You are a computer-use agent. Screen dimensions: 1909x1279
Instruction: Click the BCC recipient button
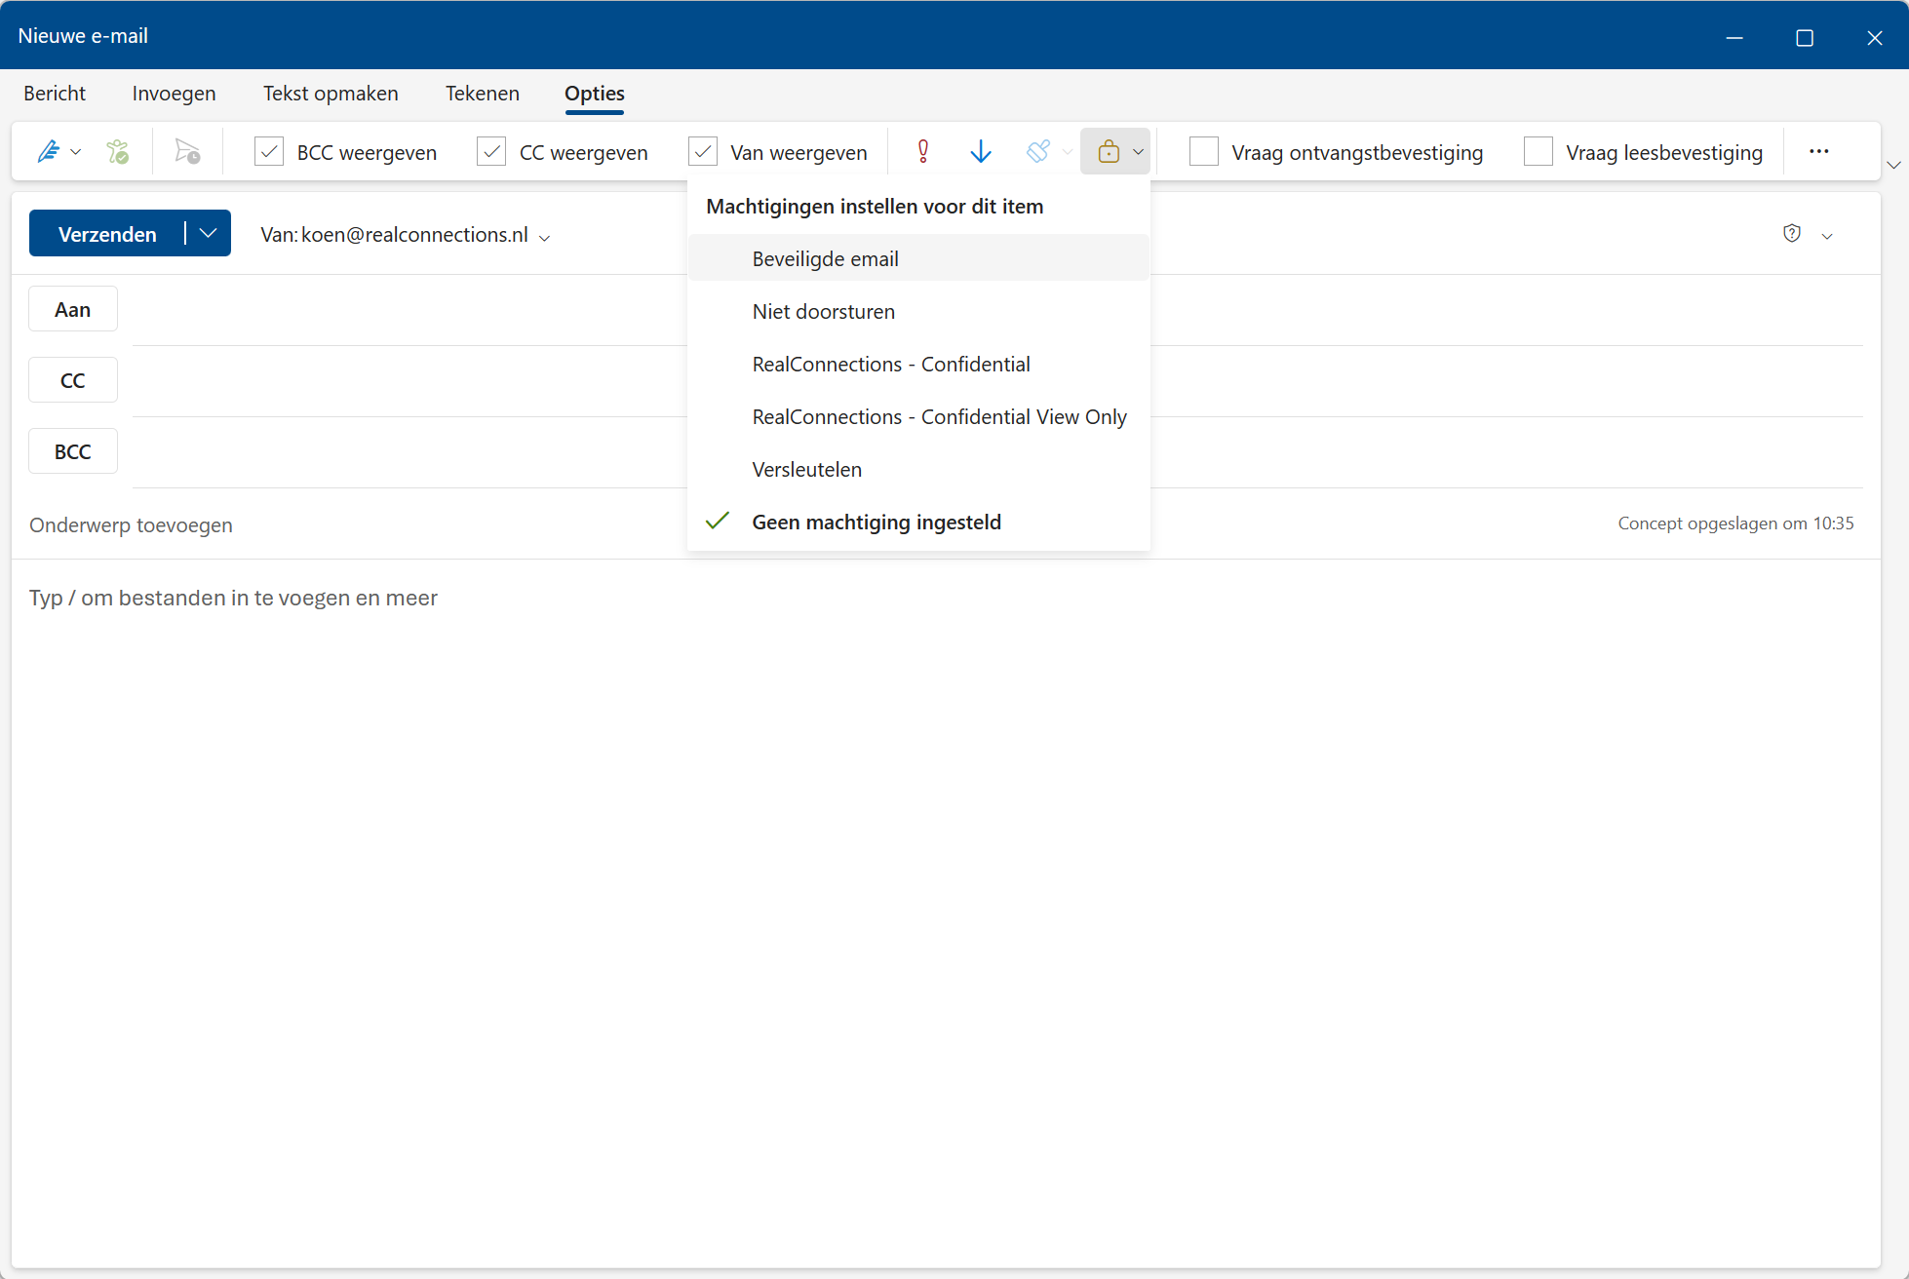pyautogui.click(x=73, y=451)
